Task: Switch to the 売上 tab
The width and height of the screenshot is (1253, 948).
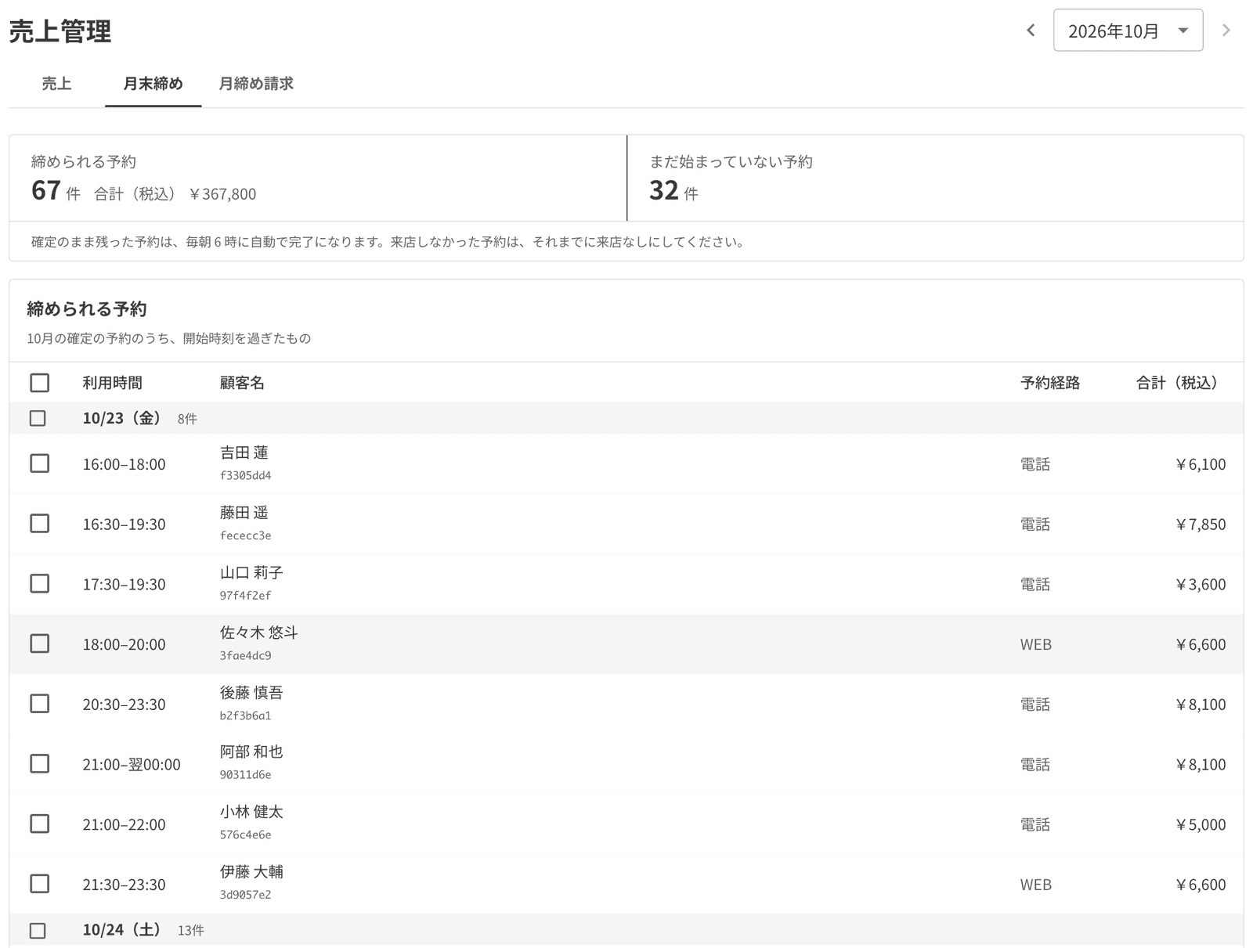Action: 56,84
